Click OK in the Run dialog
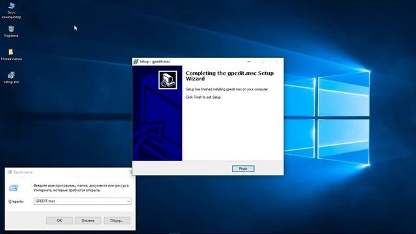 tap(59, 220)
